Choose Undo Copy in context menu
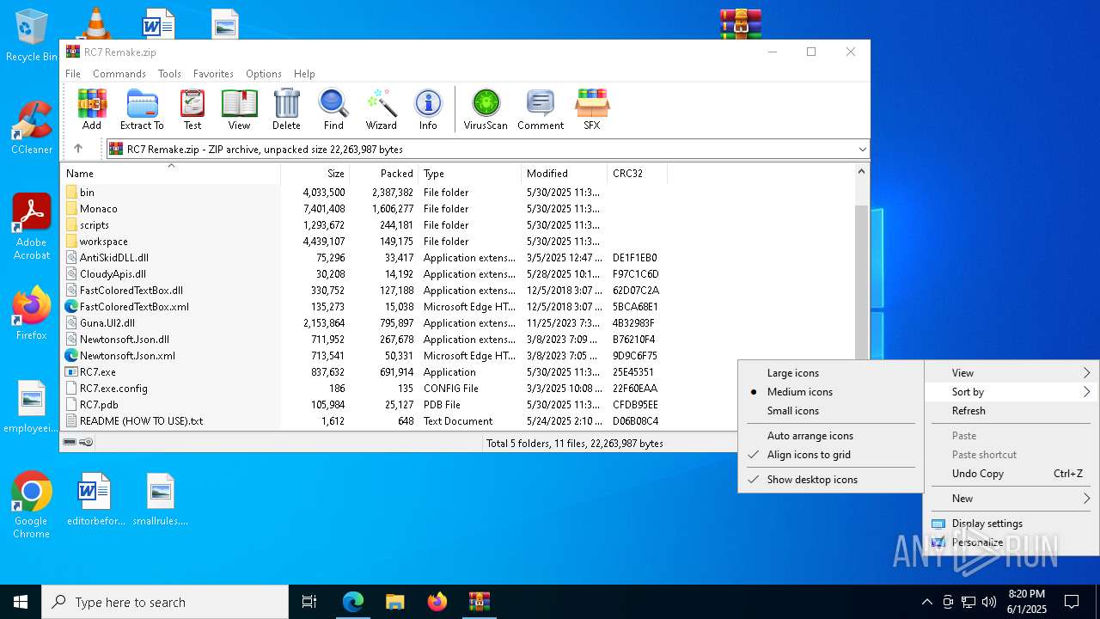This screenshot has width=1100, height=619. [x=1011, y=474]
